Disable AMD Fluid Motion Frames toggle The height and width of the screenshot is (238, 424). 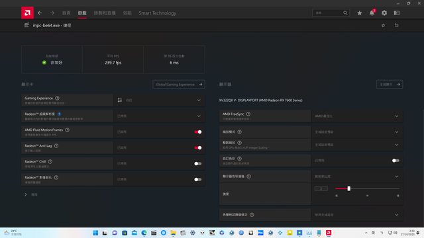coord(198,132)
